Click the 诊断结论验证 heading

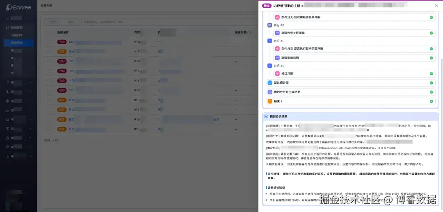(276, 188)
